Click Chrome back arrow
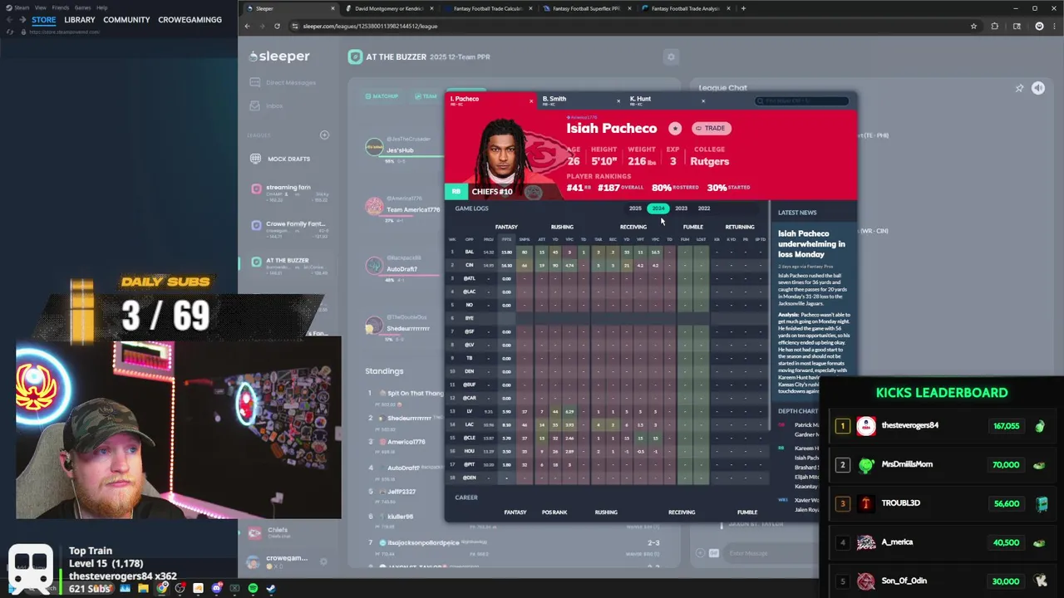1064x598 pixels. tap(247, 27)
